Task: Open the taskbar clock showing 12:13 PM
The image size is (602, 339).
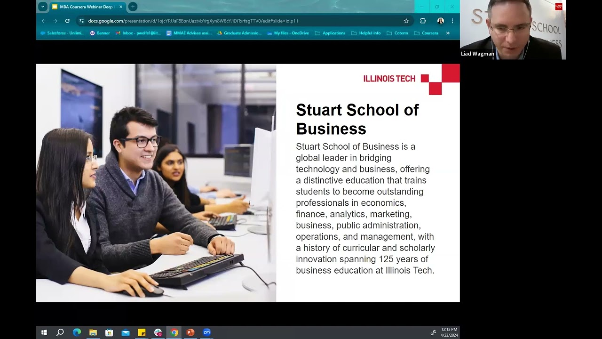Action: (x=449, y=332)
